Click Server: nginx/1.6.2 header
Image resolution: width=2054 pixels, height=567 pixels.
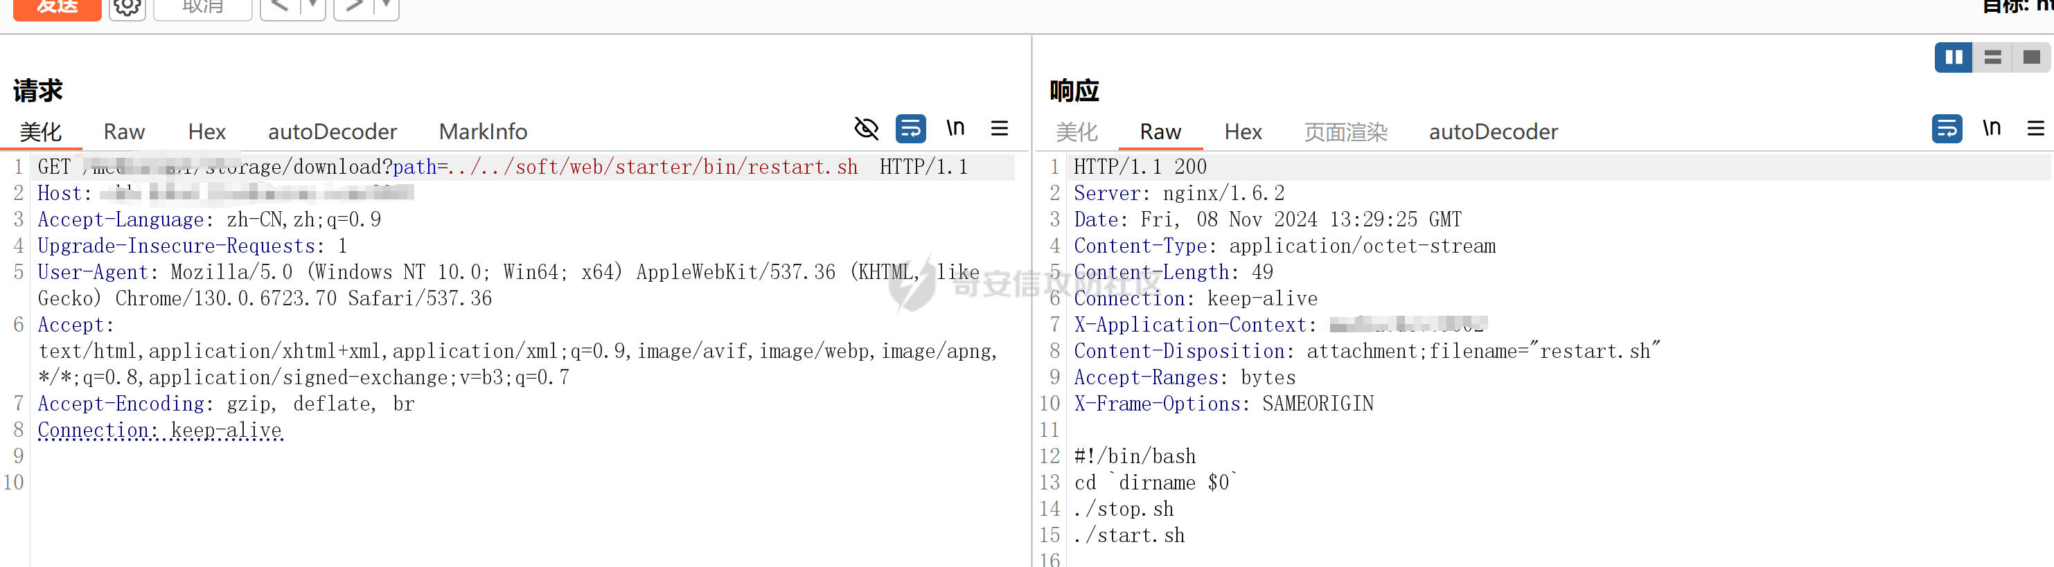tap(1178, 192)
